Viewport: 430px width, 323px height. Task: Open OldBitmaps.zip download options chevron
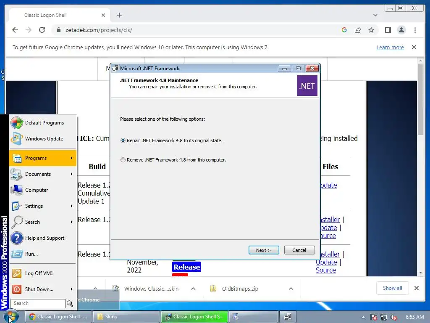point(291,289)
